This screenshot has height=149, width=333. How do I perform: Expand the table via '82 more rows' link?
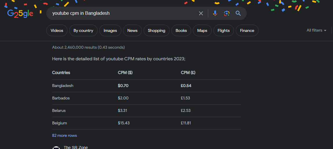pyautogui.click(x=64, y=135)
